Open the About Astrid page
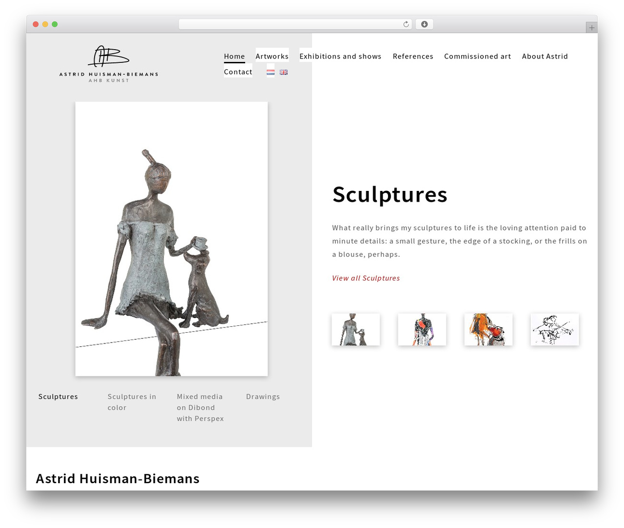This screenshot has height=528, width=624. 545,57
